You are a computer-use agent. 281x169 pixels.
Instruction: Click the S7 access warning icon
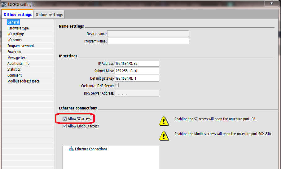(164, 121)
